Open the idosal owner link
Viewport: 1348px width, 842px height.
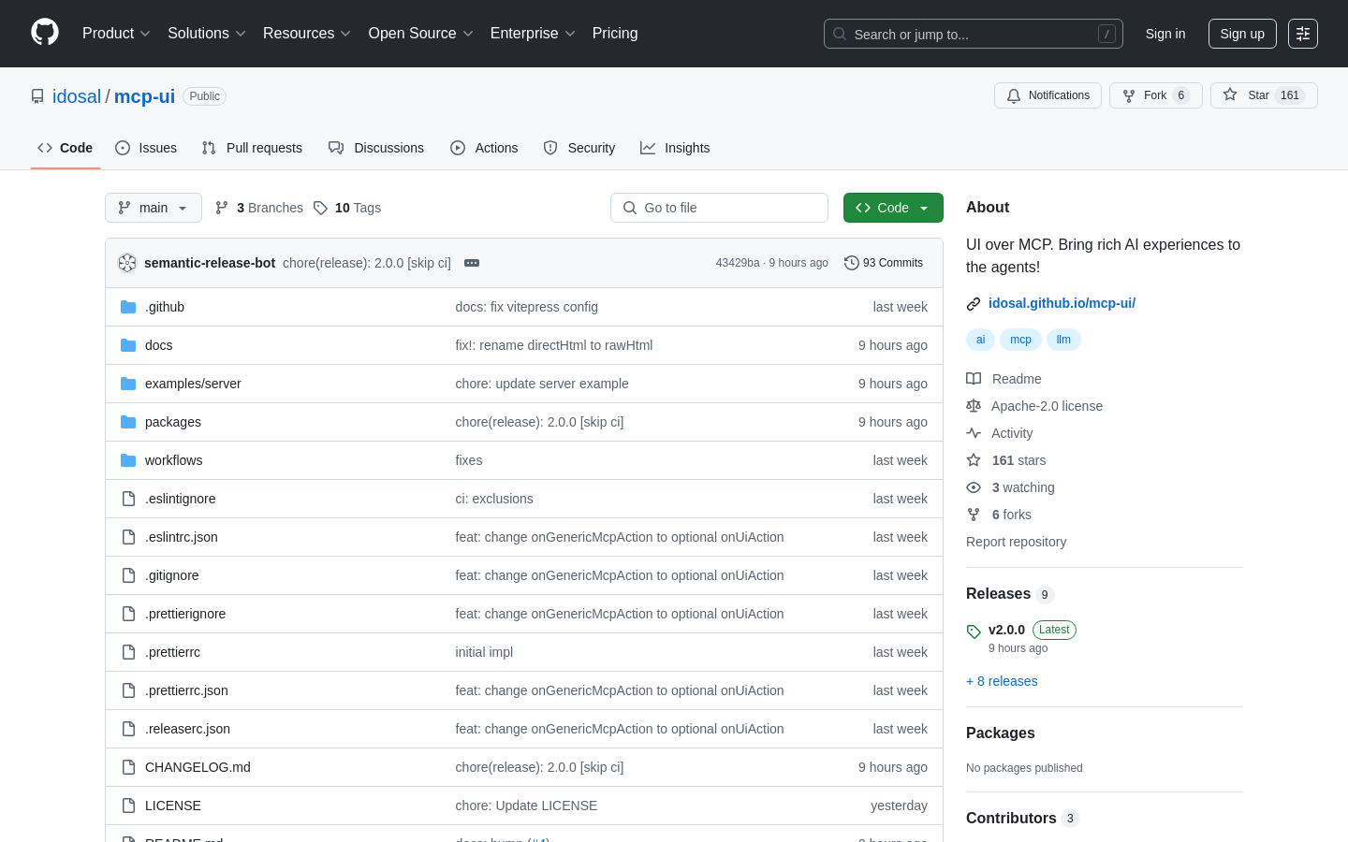tap(77, 96)
